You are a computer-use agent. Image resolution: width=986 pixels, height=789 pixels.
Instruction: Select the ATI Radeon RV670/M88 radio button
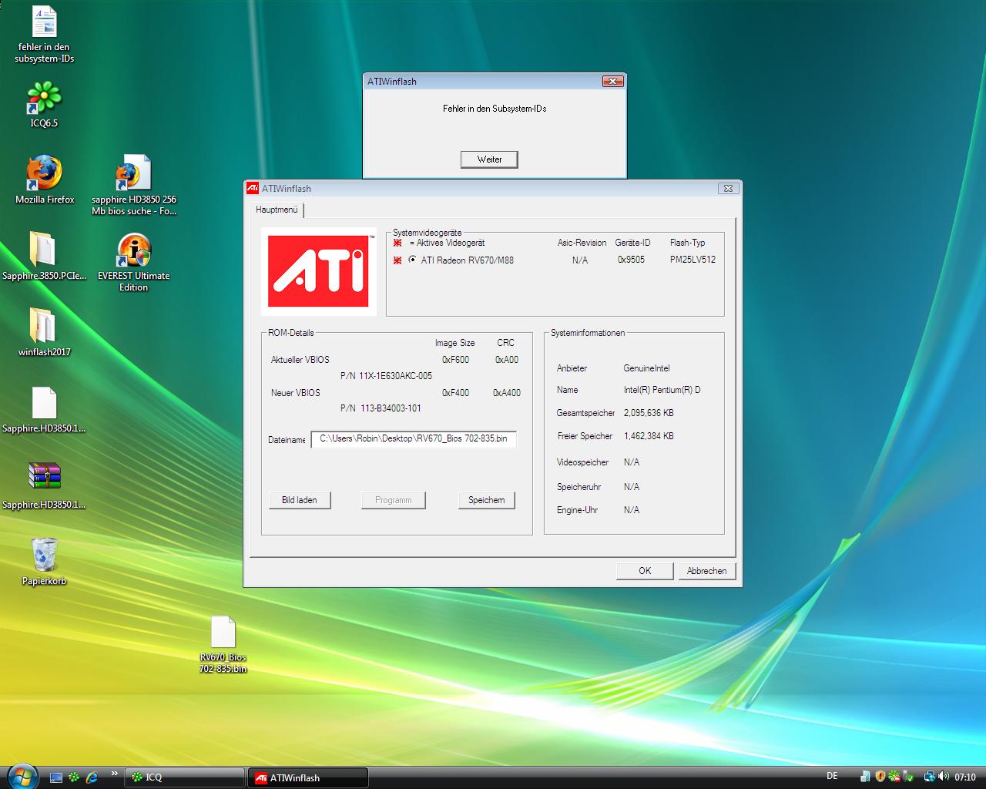[x=412, y=260]
